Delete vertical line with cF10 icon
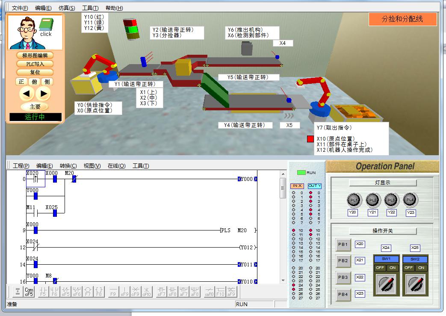446x316 pixels. point(147,292)
